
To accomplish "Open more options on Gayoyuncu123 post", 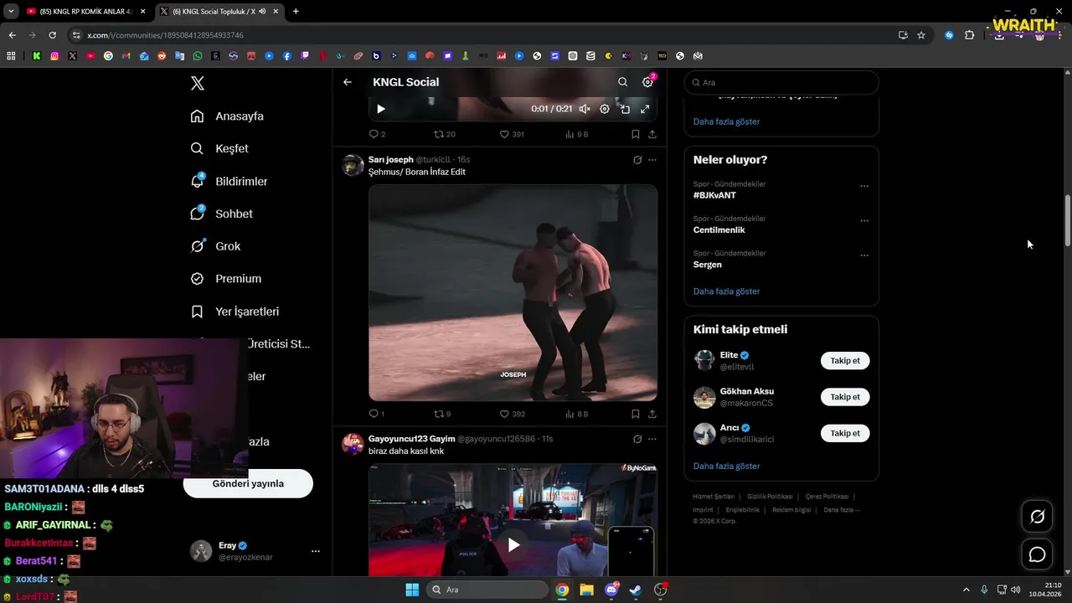I will point(652,439).
